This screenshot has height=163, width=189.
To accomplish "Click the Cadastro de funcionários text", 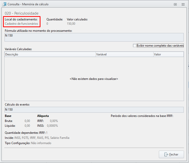I will click(21, 24).
